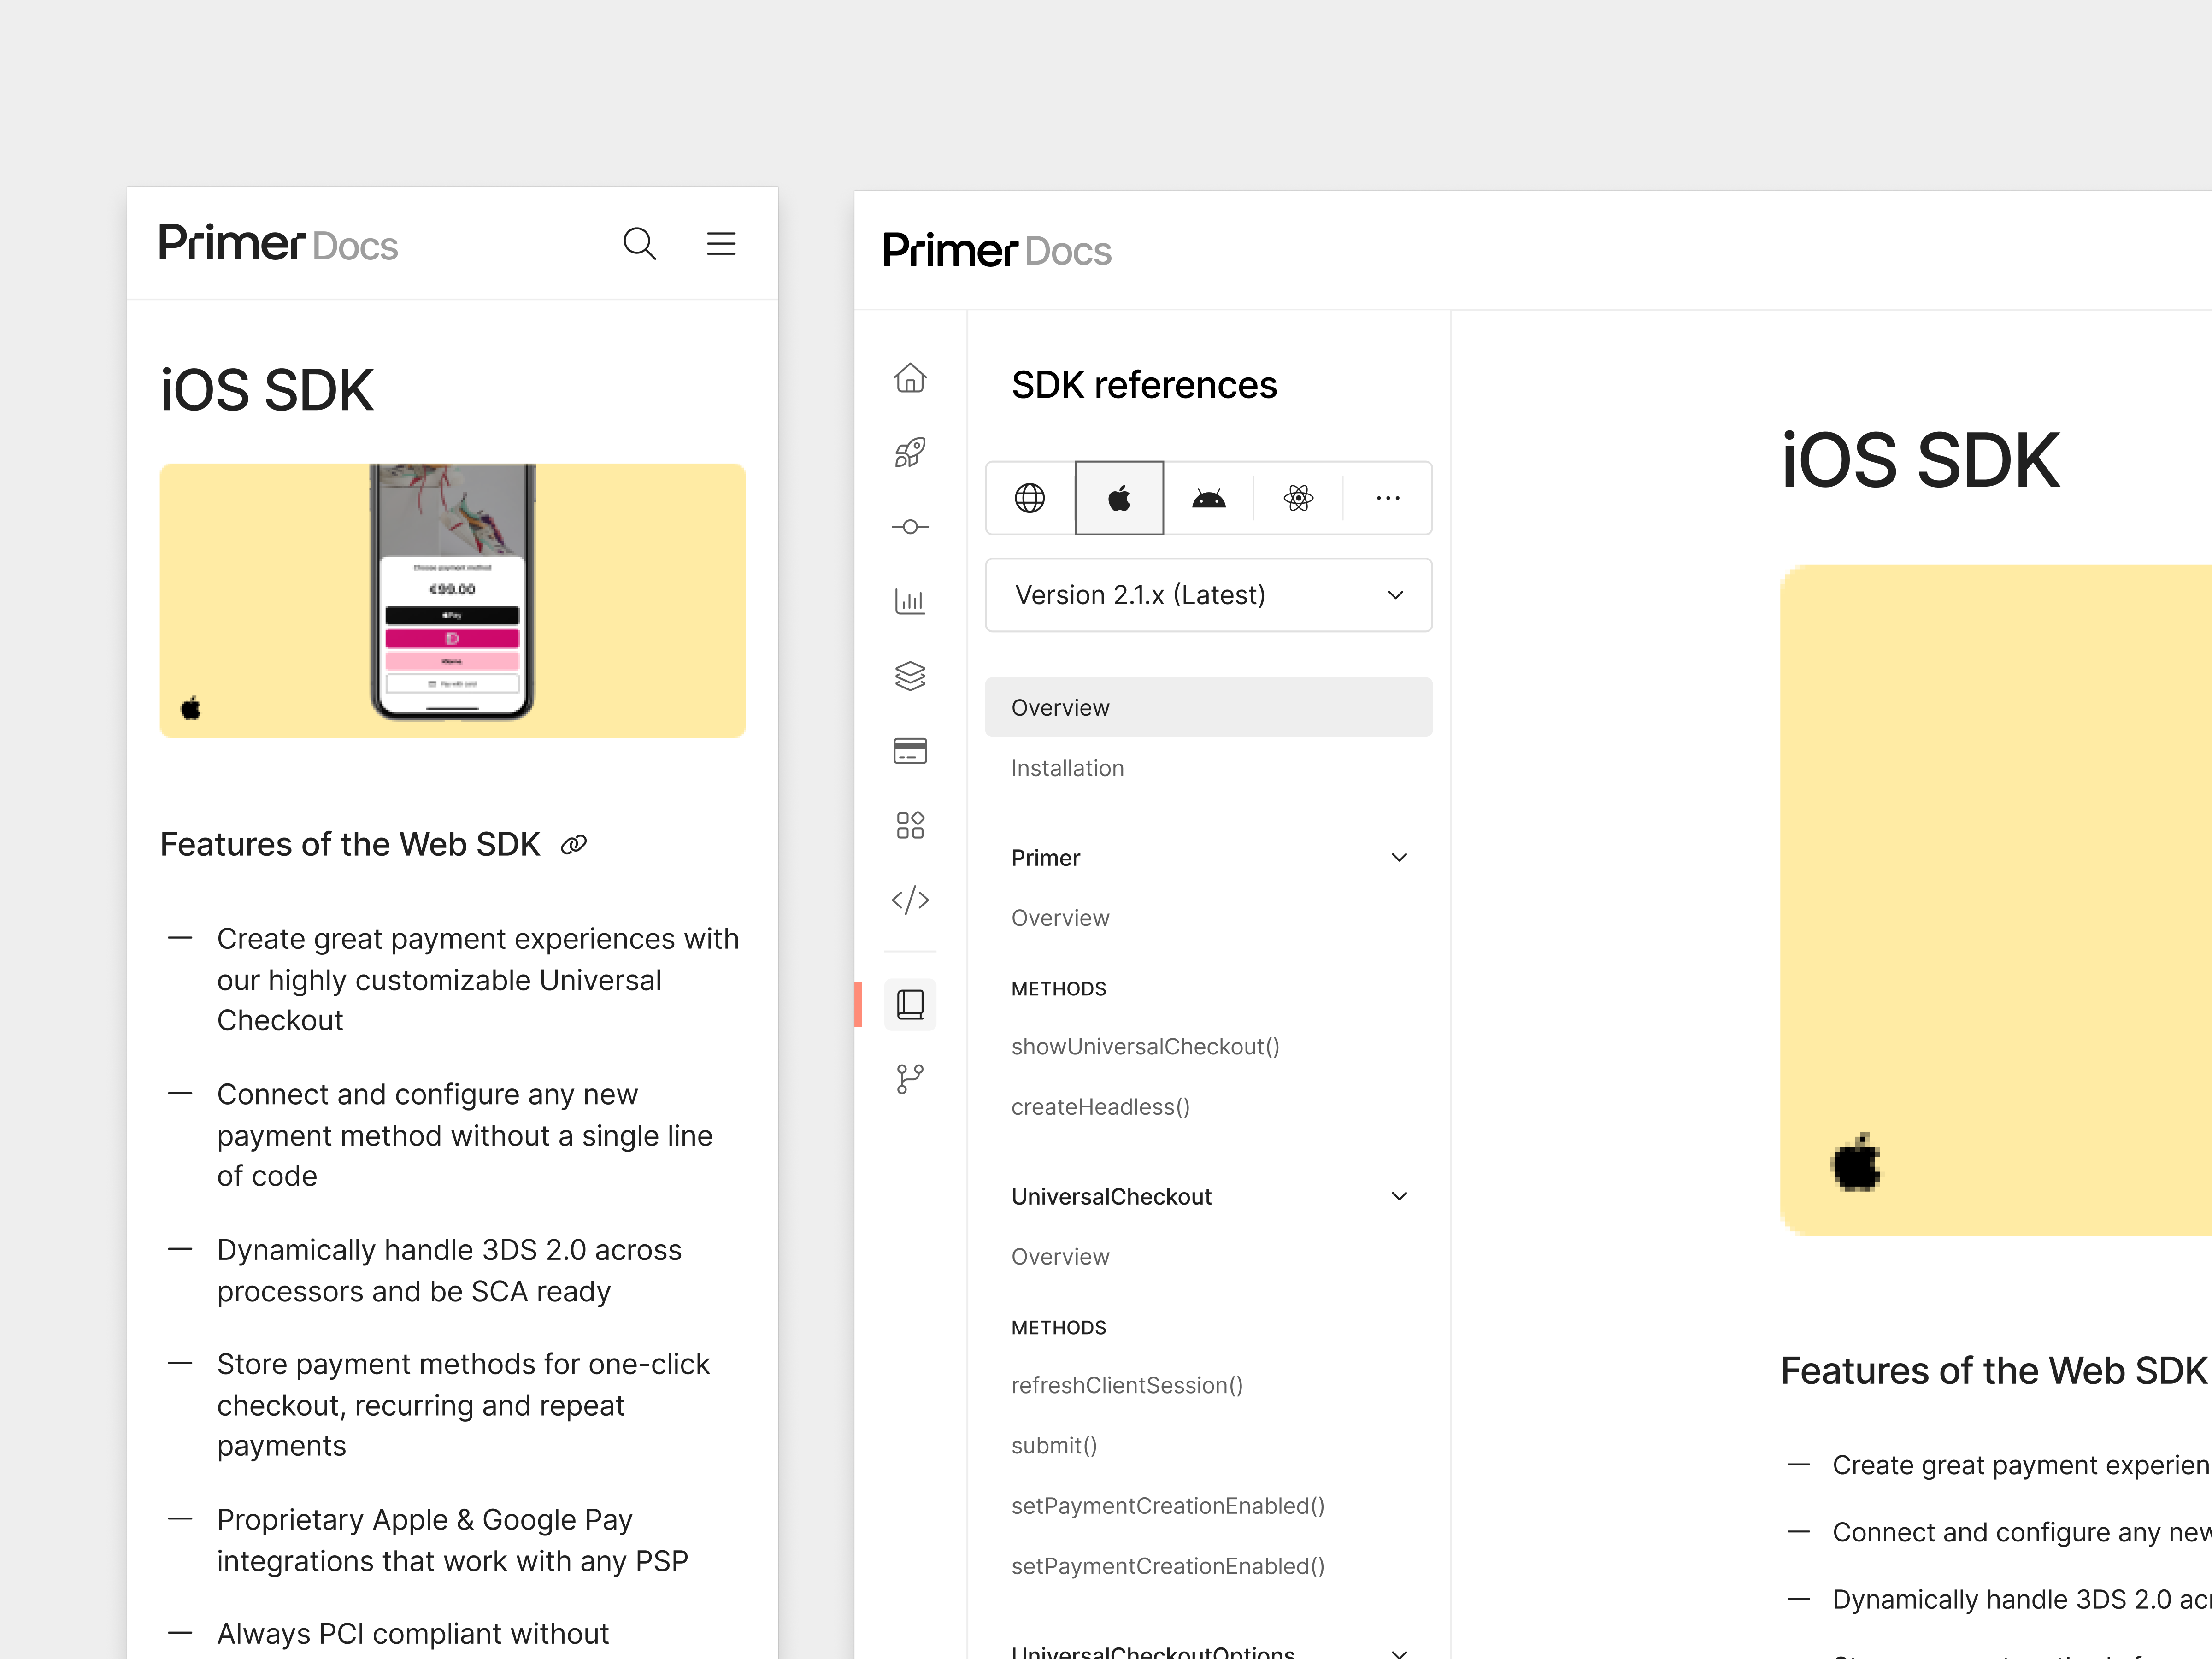The image size is (2212, 1659).
Task: Collapse the Primer section chevron
Action: [1399, 858]
